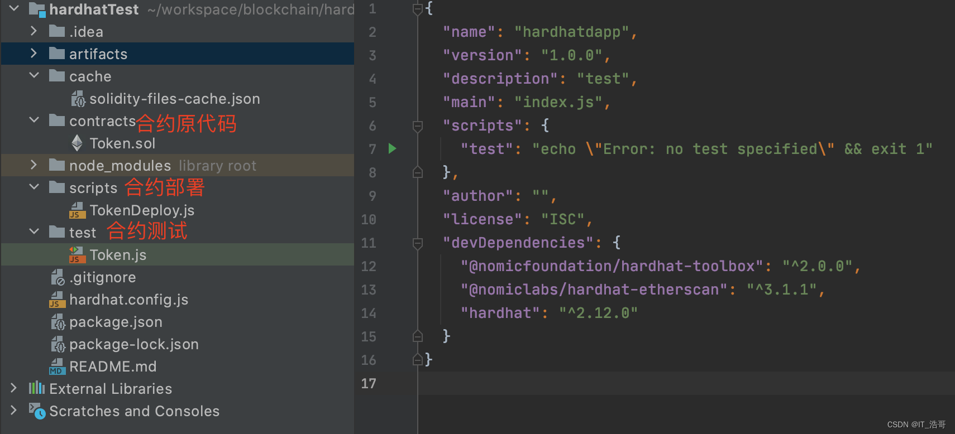Click the package.json file icon
This screenshot has width=955, height=434.
click(58, 322)
